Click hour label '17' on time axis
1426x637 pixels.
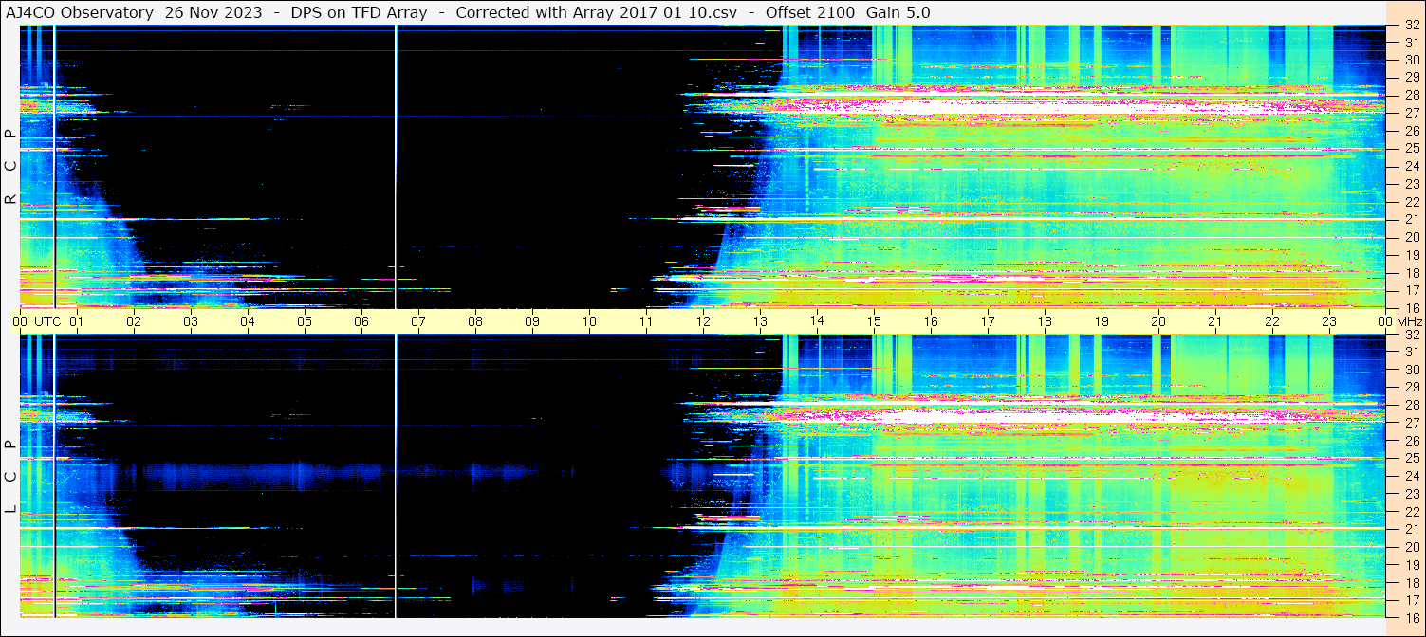tap(988, 321)
